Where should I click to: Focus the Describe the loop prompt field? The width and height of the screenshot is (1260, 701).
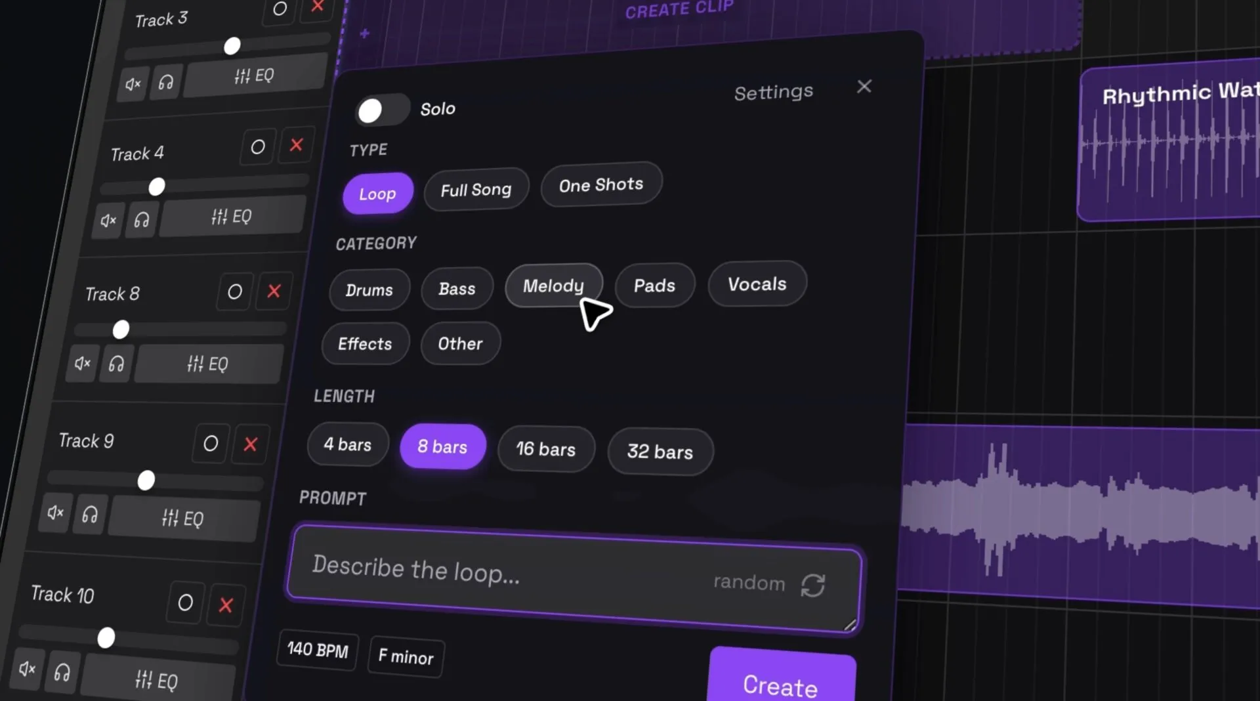click(x=574, y=578)
